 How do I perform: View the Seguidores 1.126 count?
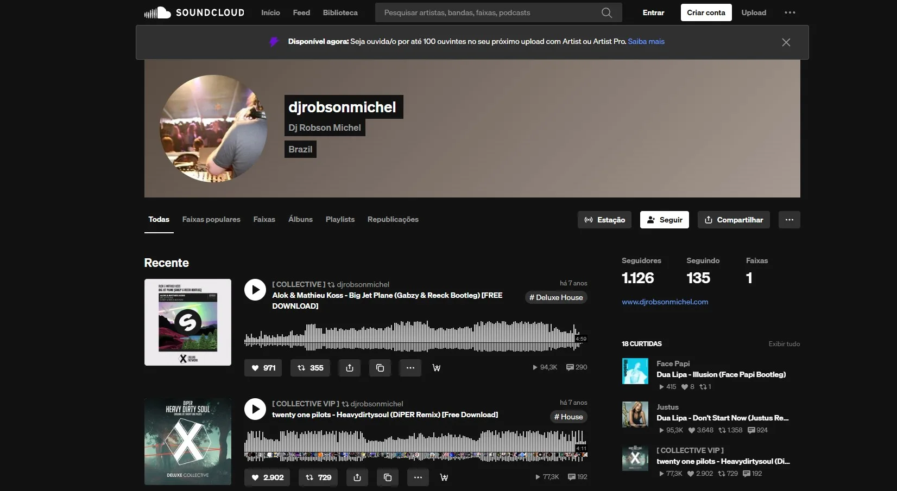pos(641,271)
